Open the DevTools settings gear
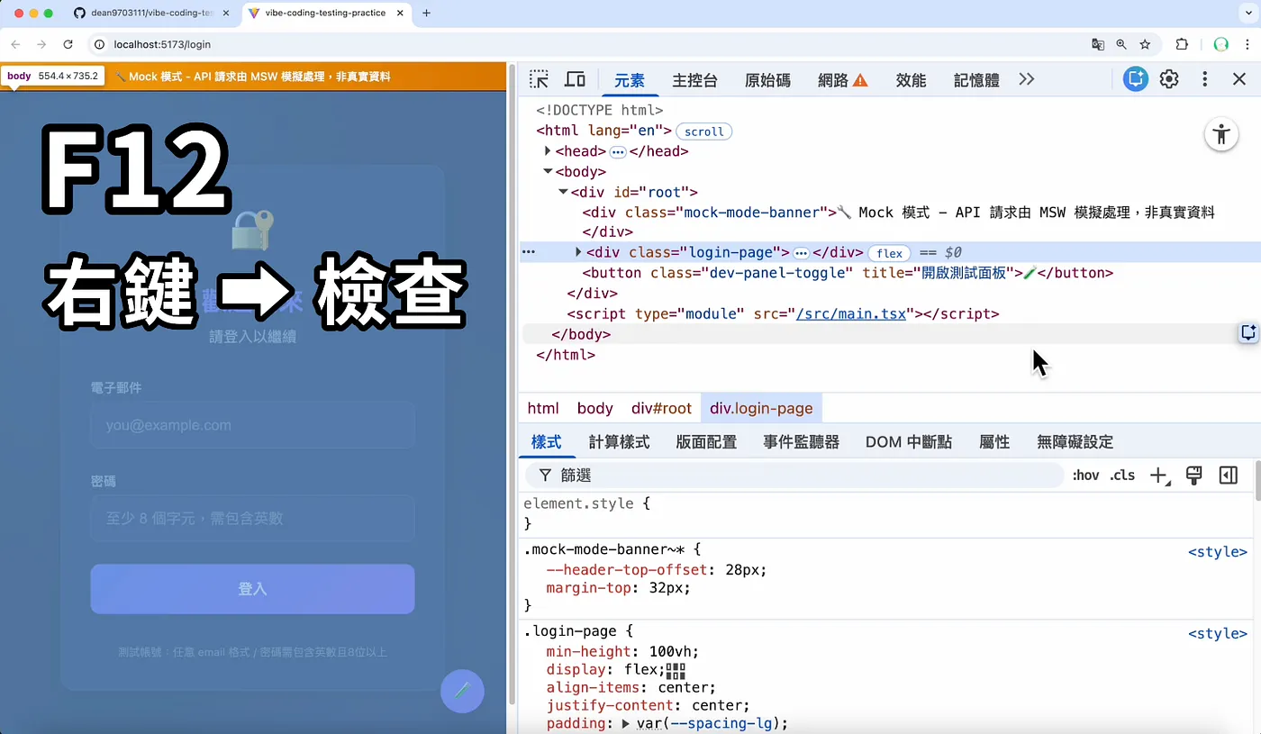 [1169, 79]
